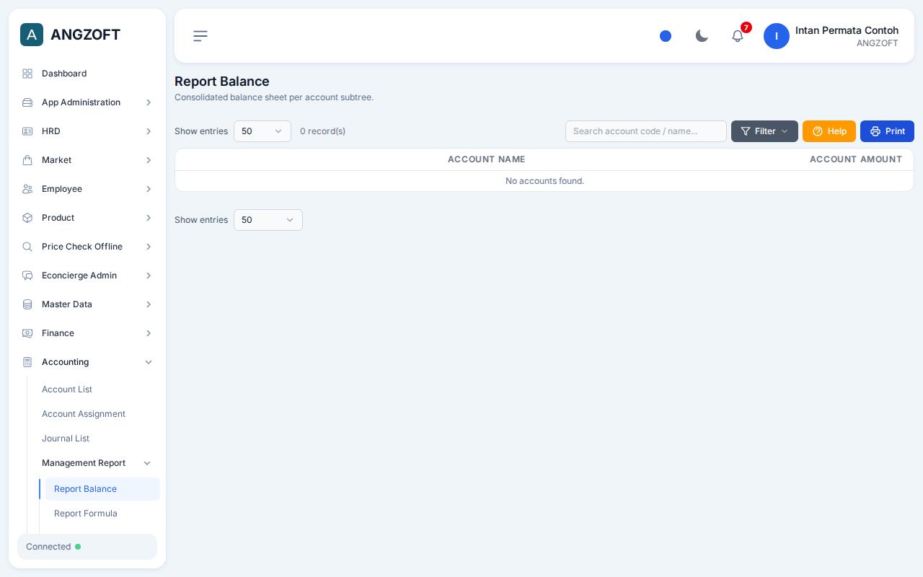Click the user avatar circle

pyautogui.click(x=777, y=36)
